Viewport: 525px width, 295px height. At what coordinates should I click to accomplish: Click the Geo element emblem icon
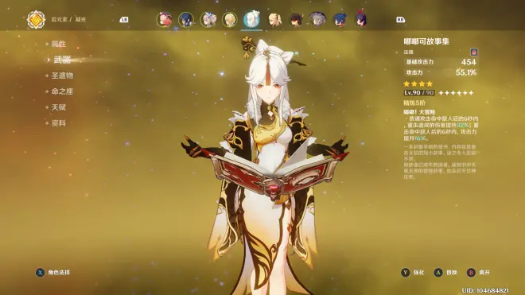pos(36,20)
